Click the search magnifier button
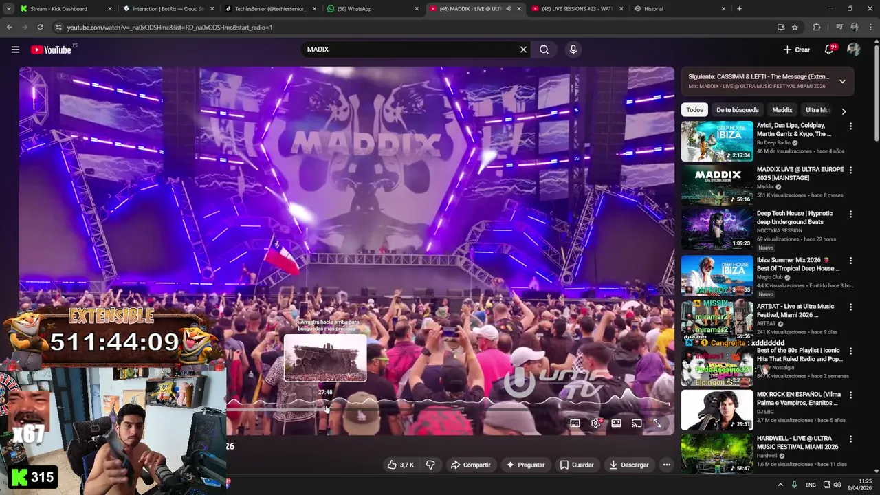This screenshot has width=880, height=495. coord(544,49)
